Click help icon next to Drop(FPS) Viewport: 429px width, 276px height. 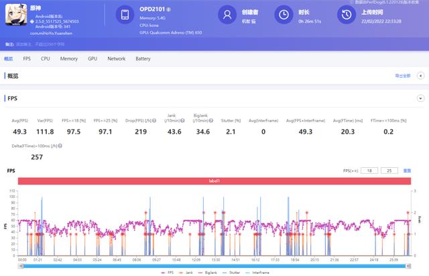(x=154, y=121)
